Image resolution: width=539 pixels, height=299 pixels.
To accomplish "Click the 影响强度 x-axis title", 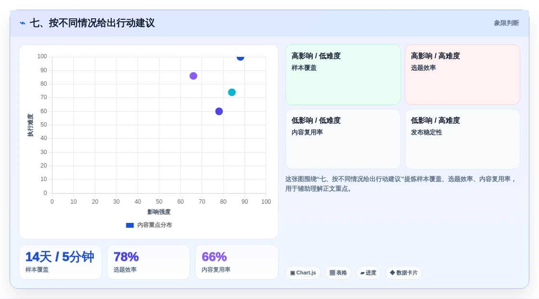I will click(x=159, y=212).
